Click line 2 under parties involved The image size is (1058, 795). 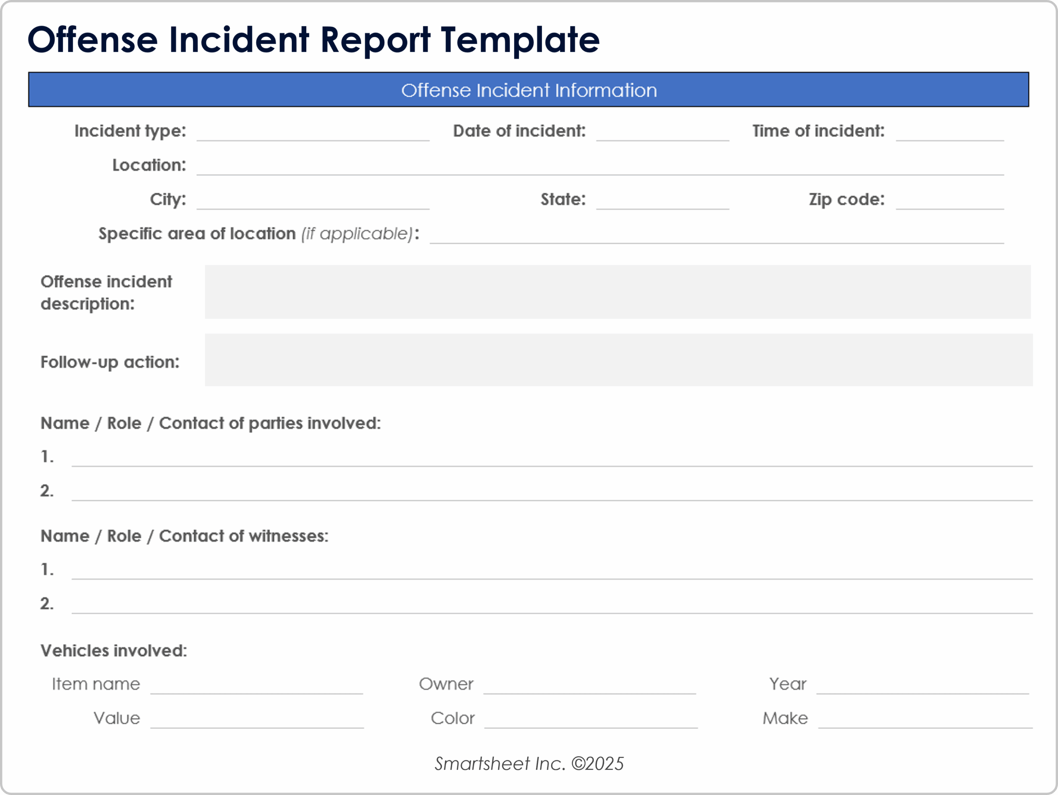tap(550, 497)
